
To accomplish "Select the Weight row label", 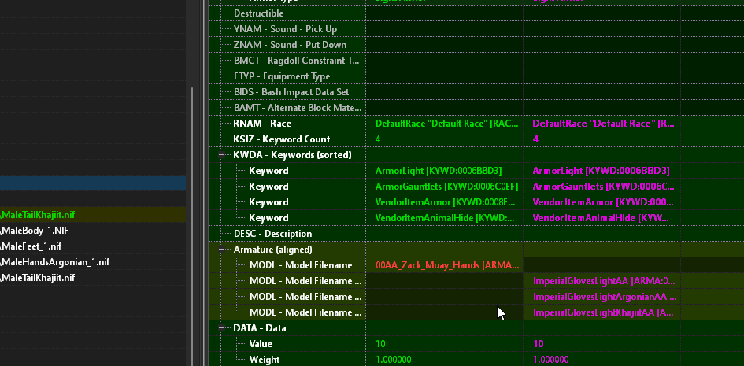I will click(x=265, y=360).
